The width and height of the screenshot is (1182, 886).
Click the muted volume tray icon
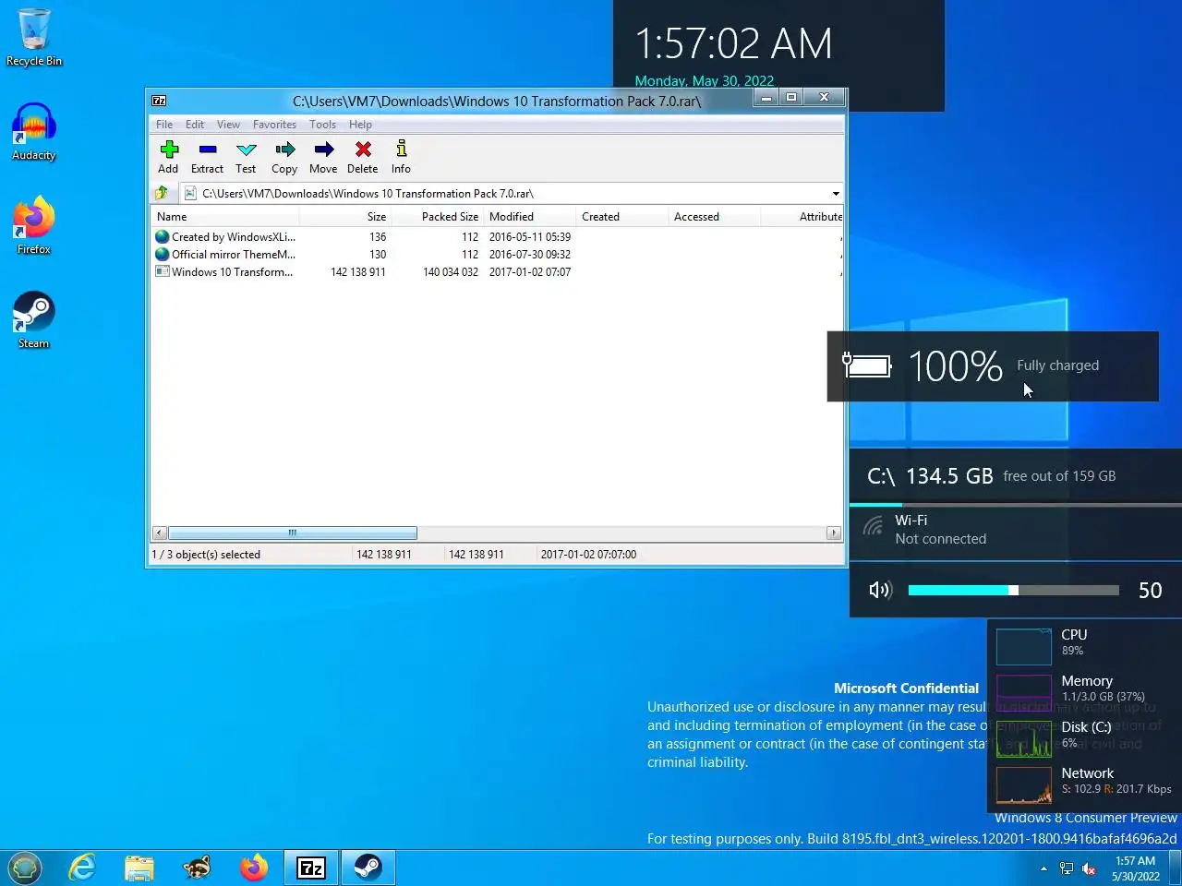coord(1089,868)
